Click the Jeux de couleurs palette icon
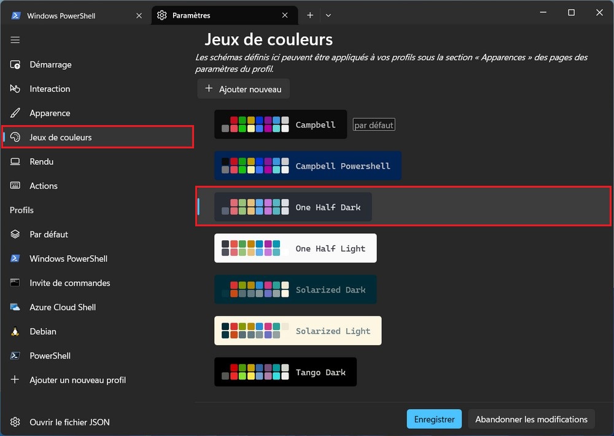The height and width of the screenshot is (436, 614). (15, 137)
